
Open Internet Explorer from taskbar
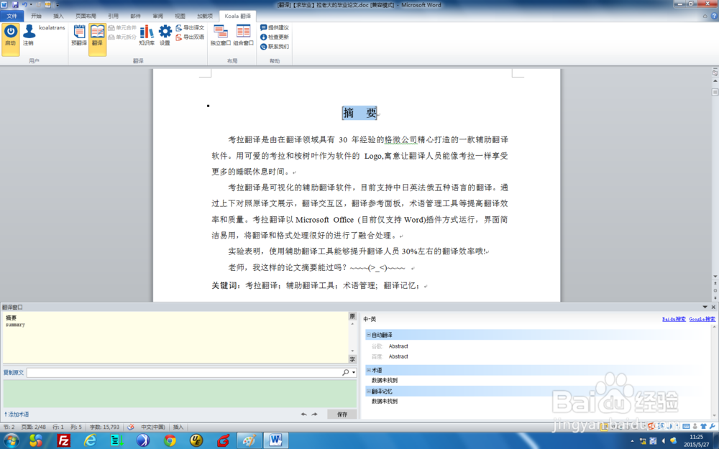(x=90, y=441)
